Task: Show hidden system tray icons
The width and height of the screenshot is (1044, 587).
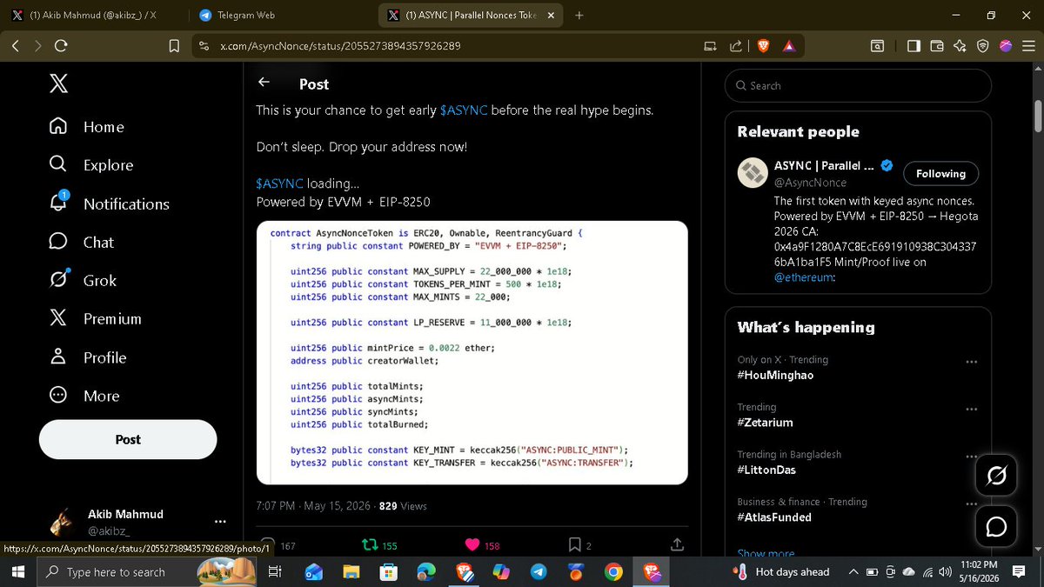Action: click(855, 571)
